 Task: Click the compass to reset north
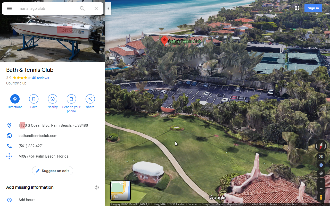tap(321, 146)
